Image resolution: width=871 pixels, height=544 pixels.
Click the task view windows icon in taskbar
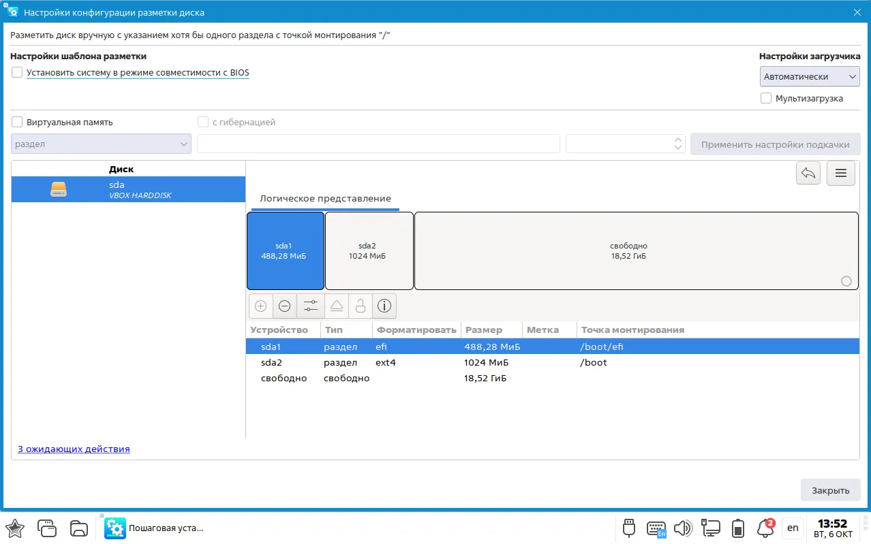coord(47,528)
